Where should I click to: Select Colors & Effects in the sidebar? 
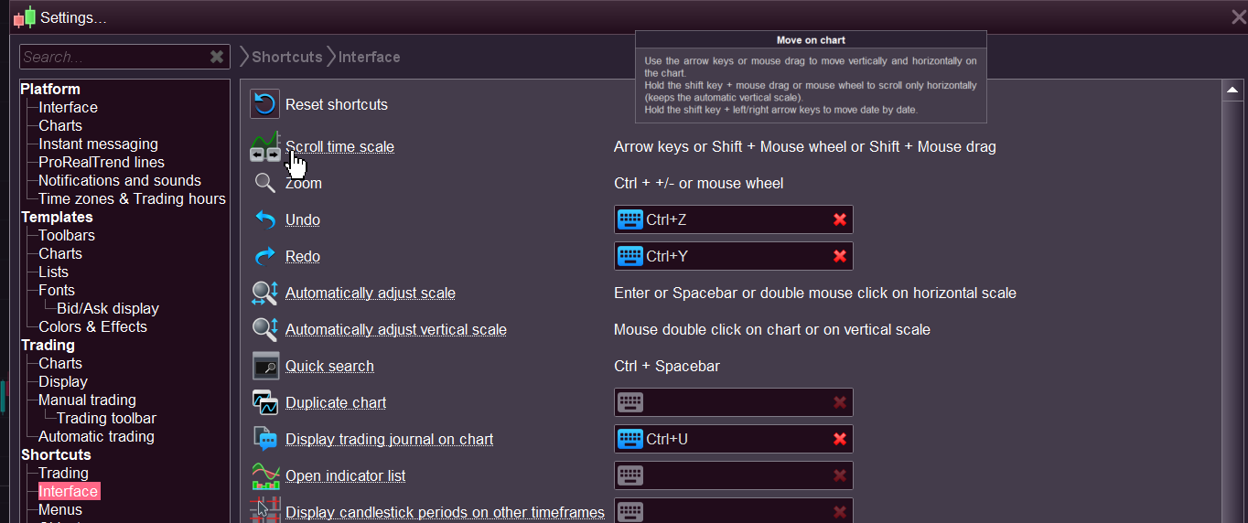tap(92, 326)
